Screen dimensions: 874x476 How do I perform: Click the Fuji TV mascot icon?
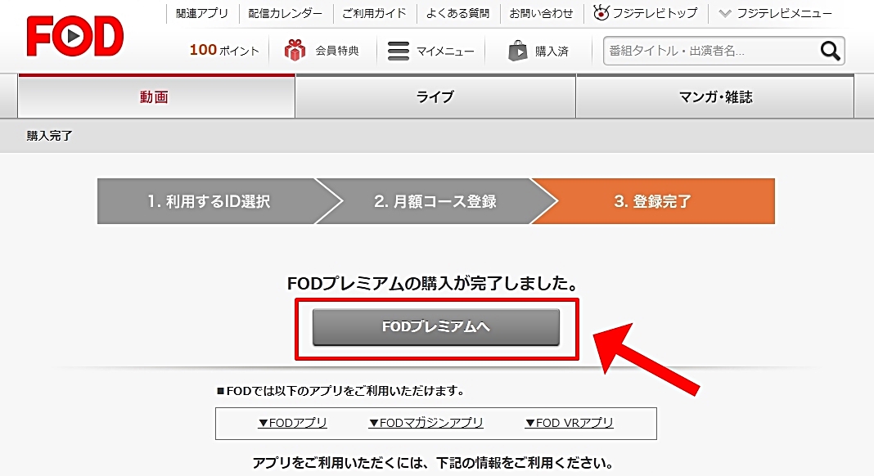[x=601, y=12]
